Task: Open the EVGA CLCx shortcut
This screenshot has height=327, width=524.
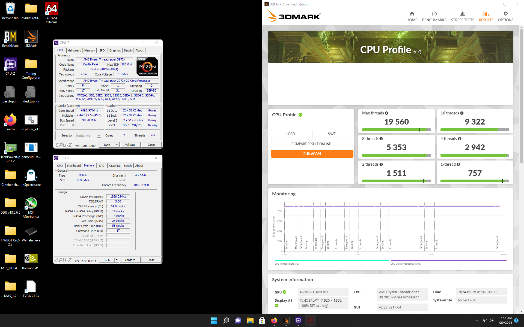Action: (x=31, y=289)
